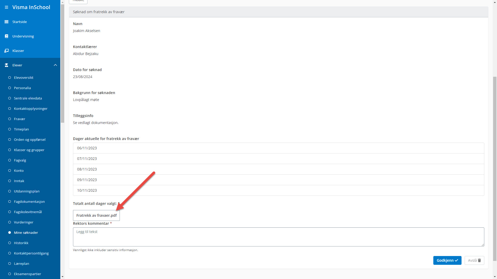Focus the Rektors kommentar text field
The height and width of the screenshot is (279, 497).
click(x=278, y=237)
